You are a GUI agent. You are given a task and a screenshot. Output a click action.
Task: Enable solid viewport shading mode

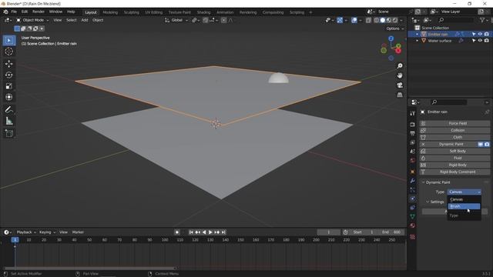pyautogui.click(x=383, y=20)
